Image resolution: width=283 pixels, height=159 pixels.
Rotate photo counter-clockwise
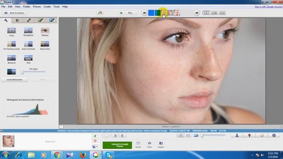[115, 136]
